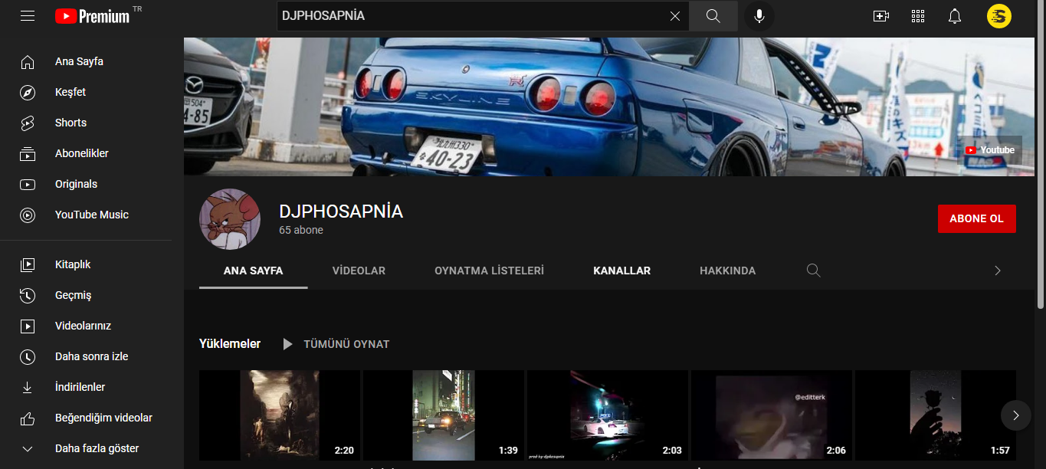Click the Kitaplık library icon

pos(28,265)
